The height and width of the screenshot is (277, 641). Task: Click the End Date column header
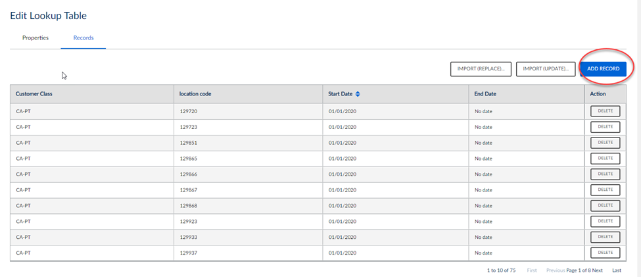tap(485, 94)
